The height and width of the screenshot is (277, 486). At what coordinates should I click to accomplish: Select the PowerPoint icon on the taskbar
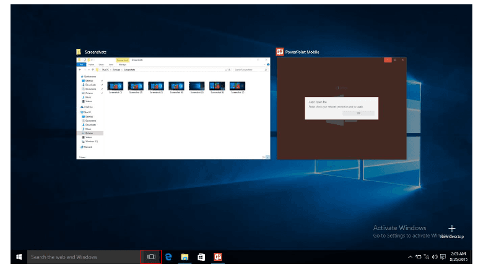click(x=217, y=257)
